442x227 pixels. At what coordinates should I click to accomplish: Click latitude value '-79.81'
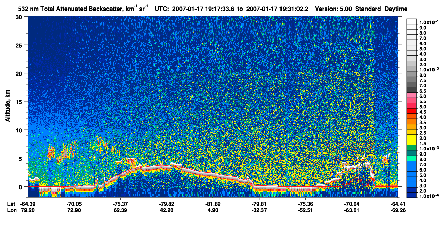259,204
